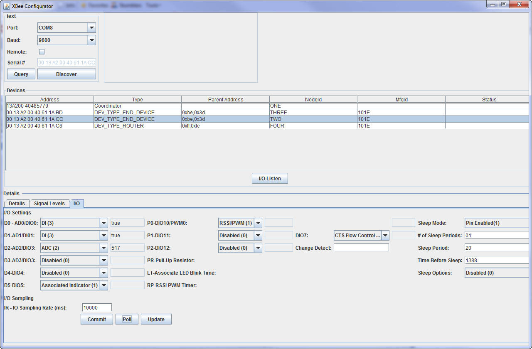Switch to the Signal Levels tab
532x349 pixels.
49,204
